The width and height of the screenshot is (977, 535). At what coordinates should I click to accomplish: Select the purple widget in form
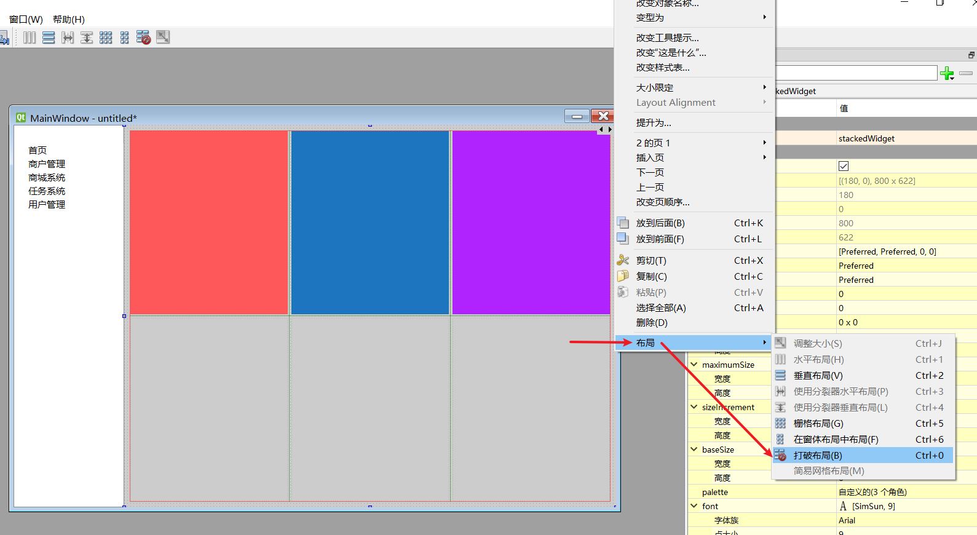531,223
